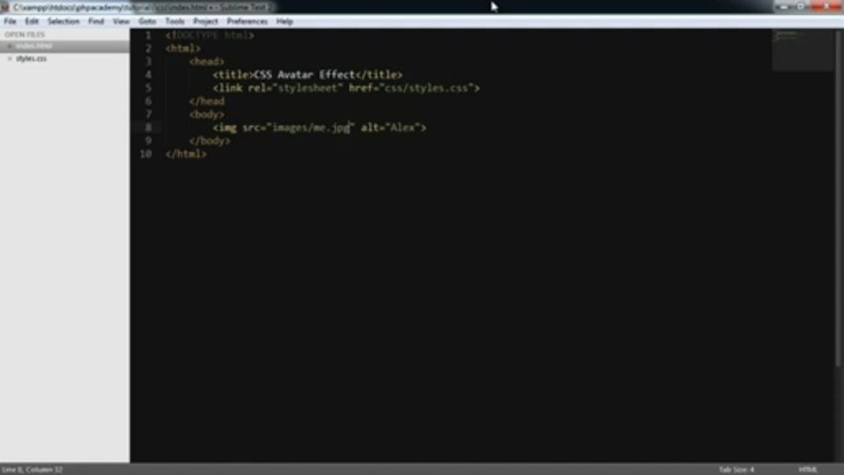
Task: Click line number 6 in the gutter
Action: tap(148, 101)
